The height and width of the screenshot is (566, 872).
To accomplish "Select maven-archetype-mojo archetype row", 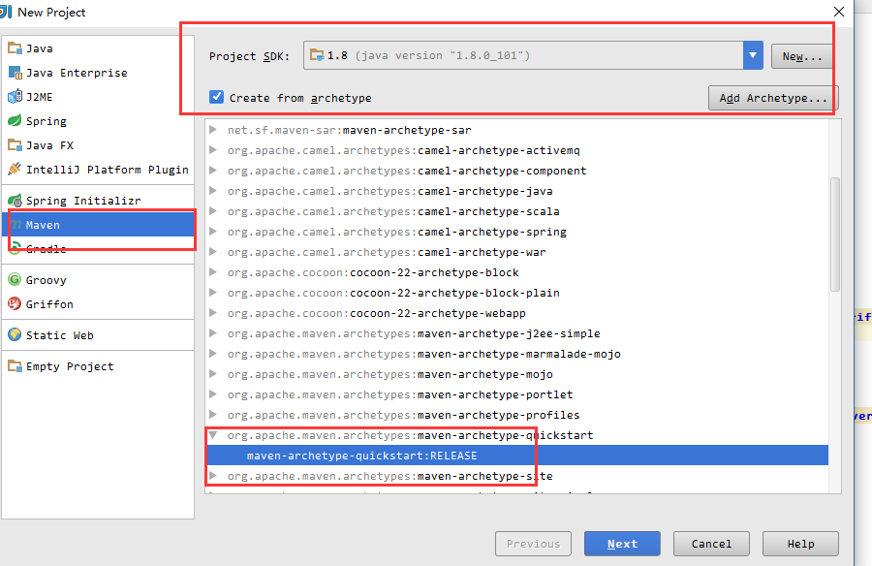I will coord(517,374).
